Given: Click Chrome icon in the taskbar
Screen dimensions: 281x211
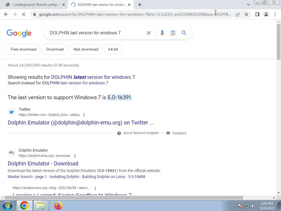Looking at the screenshot, I should [24, 206].
